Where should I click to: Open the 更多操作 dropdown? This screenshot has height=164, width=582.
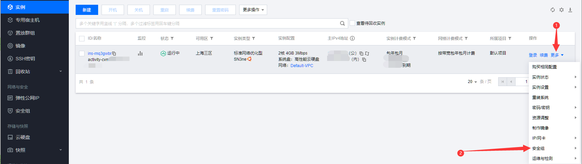pos(253,10)
